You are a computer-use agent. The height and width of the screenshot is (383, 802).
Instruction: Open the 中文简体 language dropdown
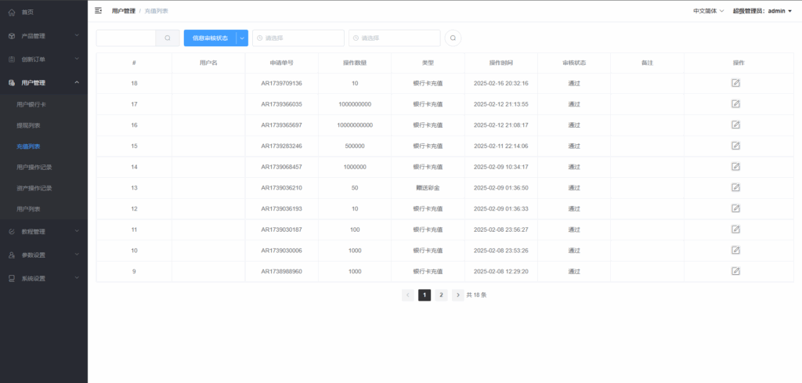[x=708, y=11]
